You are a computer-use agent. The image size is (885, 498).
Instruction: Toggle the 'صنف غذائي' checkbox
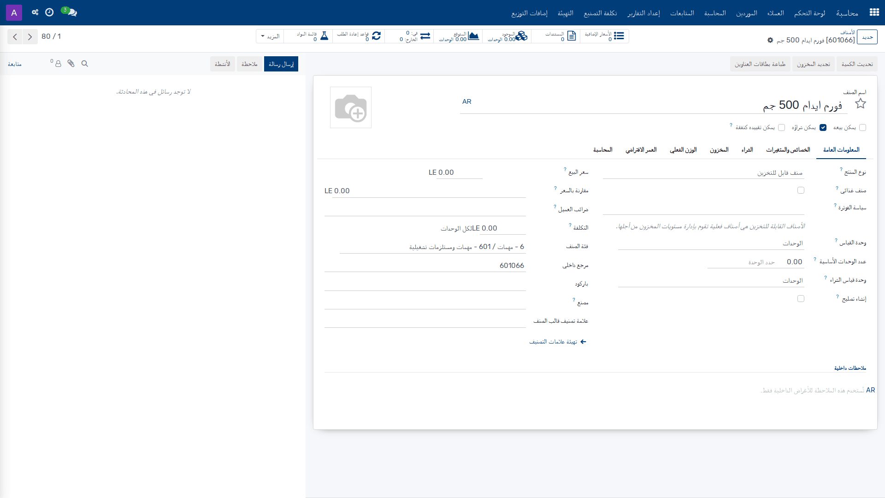(801, 190)
